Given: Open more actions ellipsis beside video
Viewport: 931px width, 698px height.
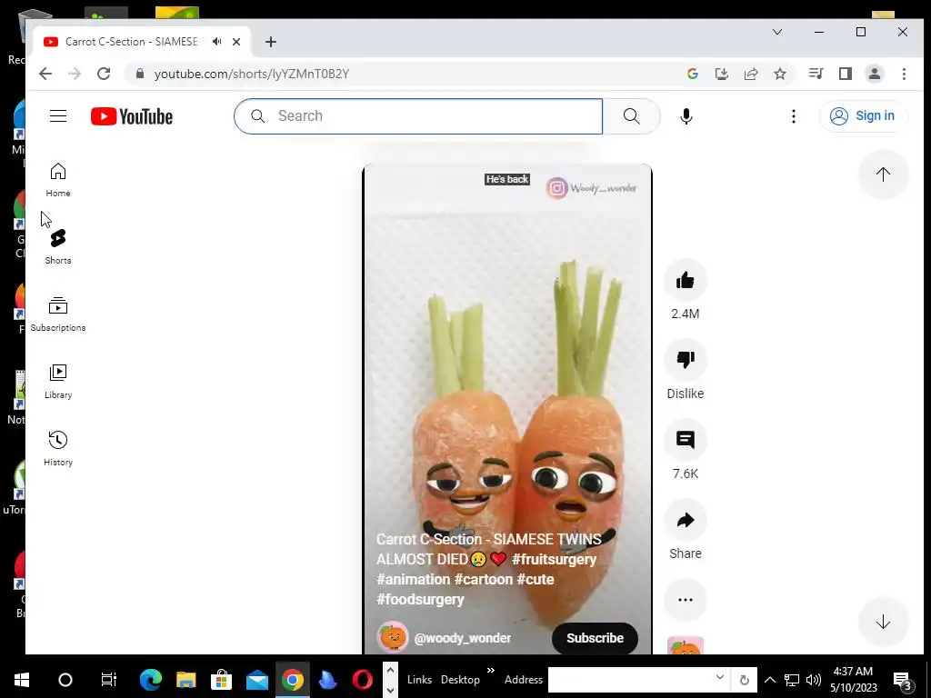Looking at the screenshot, I should [x=686, y=600].
